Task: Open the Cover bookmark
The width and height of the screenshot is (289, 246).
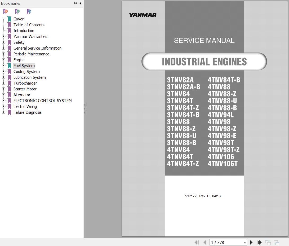Action: coord(19,19)
